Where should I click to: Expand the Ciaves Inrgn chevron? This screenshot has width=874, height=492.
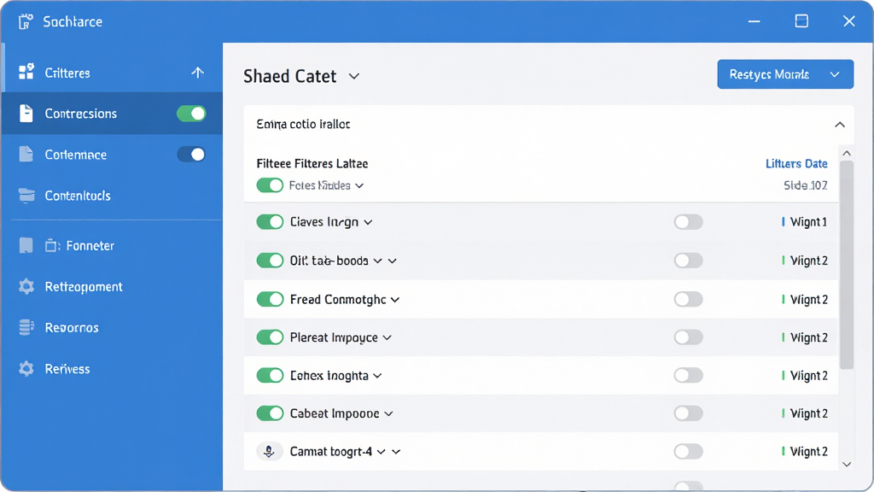(x=368, y=223)
